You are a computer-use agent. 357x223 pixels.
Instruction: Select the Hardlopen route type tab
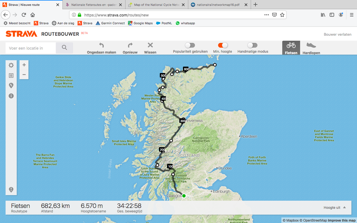(311, 48)
